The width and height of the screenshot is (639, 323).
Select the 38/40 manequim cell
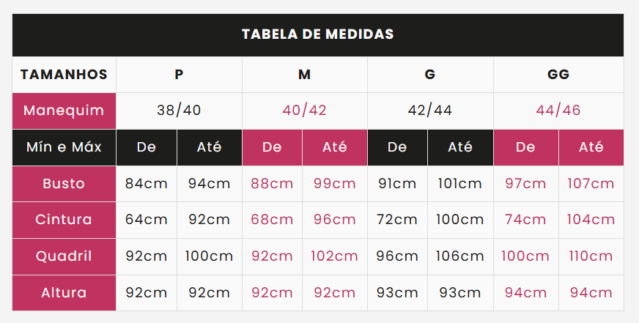pyautogui.click(x=179, y=111)
